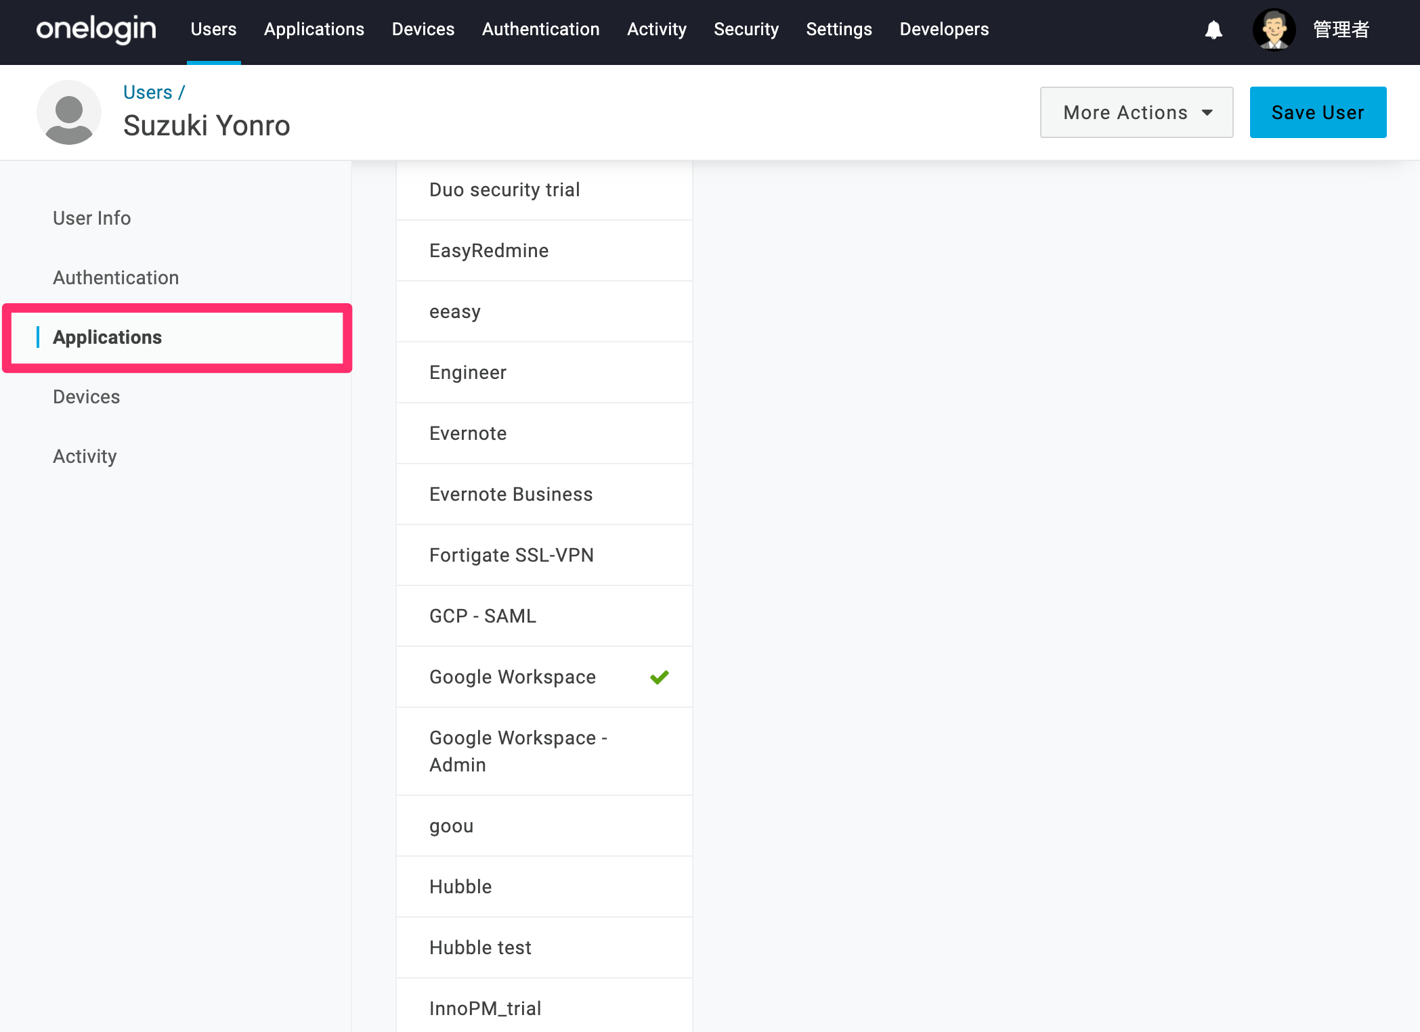Go back via the Users breadcrumb link
Screen dimensions: 1420x1032
[x=148, y=92]
